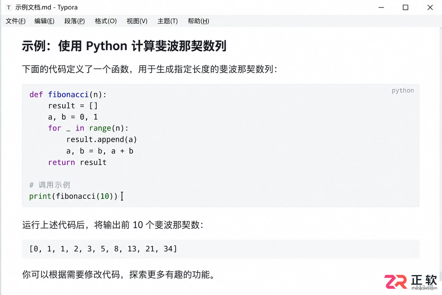Click the paragraph 你可以根据需要修改代码
This screenshot has height=295, width=442.
[x=119, y=274]
